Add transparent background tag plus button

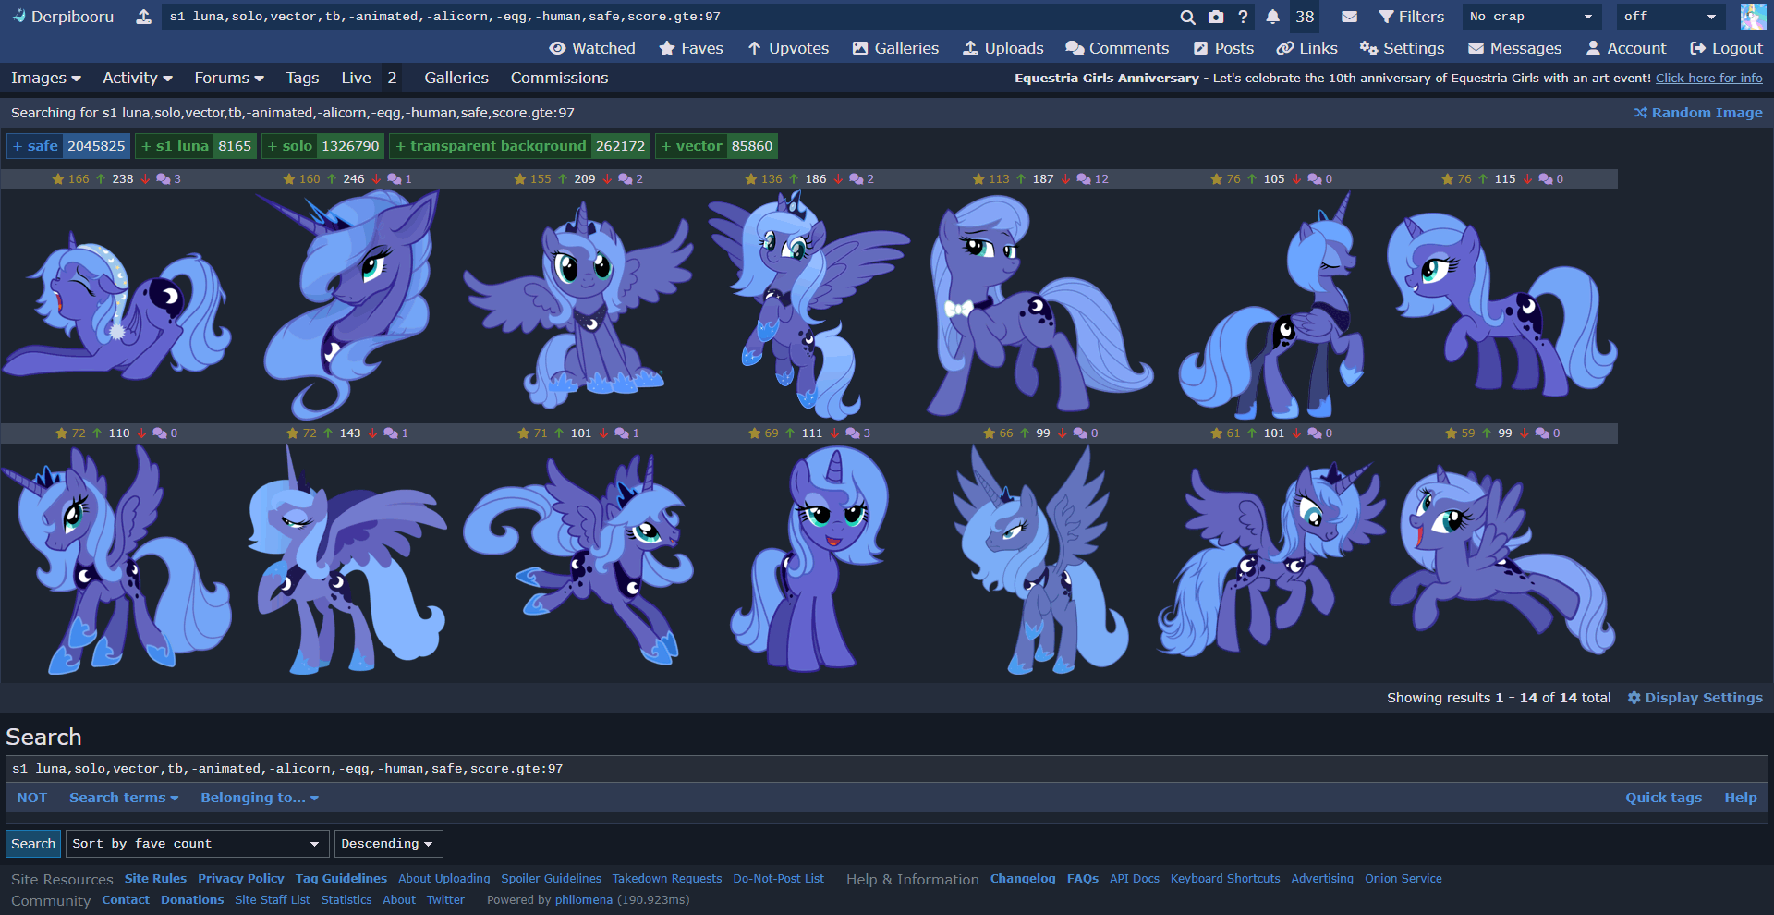click(x=401, y=146)
